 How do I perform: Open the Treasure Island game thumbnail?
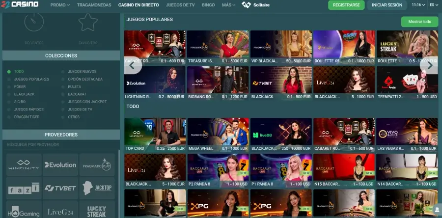pos(218,44)
